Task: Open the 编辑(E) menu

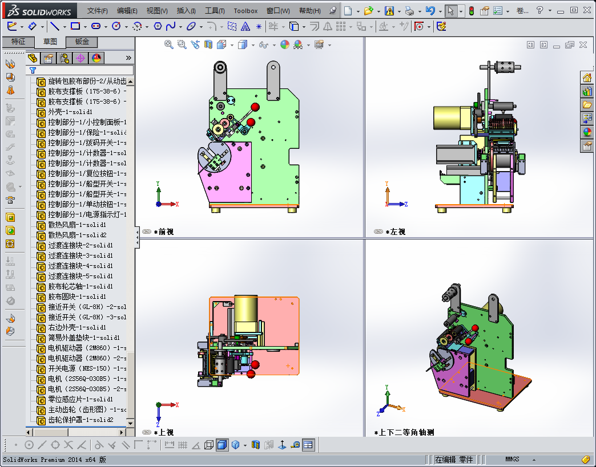Action: coord(127,11)
